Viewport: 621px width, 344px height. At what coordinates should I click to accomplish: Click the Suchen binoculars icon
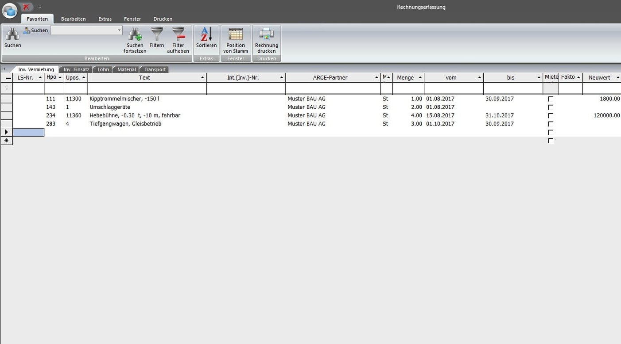pos(12,34)
